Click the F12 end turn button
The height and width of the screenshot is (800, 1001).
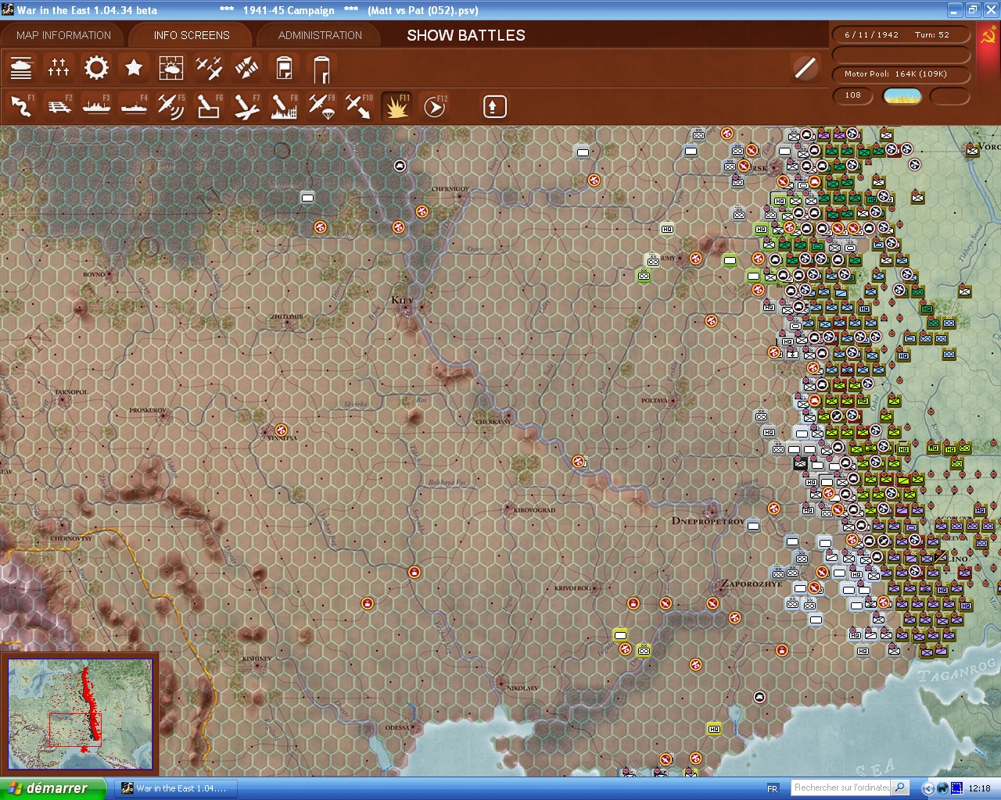click(434, 106)
